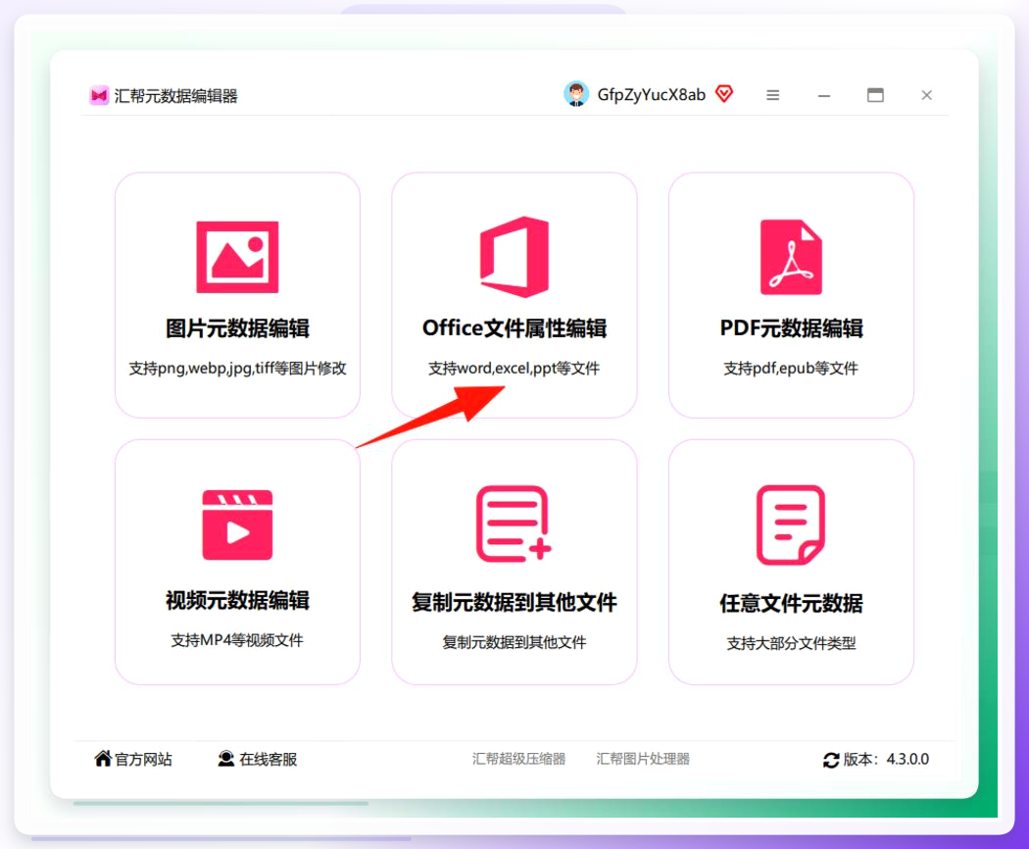Minimize the metadata editor window
1029x849 pixels.
(x=824, y=96)
